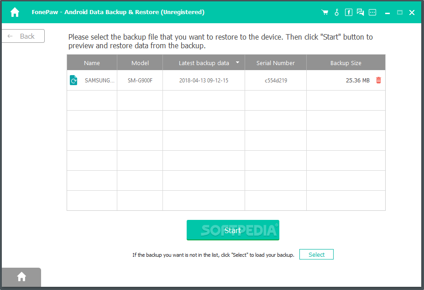Click the Name column header
This screenshot has height=290, width=424.
(x=92, y=62)
